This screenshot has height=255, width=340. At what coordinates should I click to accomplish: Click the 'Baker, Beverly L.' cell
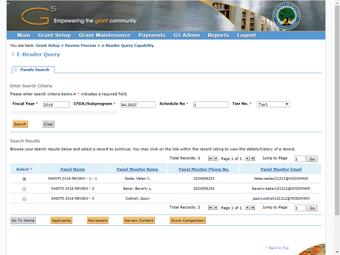[x=138, y=189]
